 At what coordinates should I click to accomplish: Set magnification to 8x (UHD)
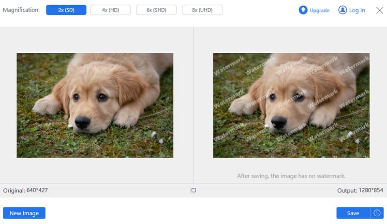click(202, 10)
